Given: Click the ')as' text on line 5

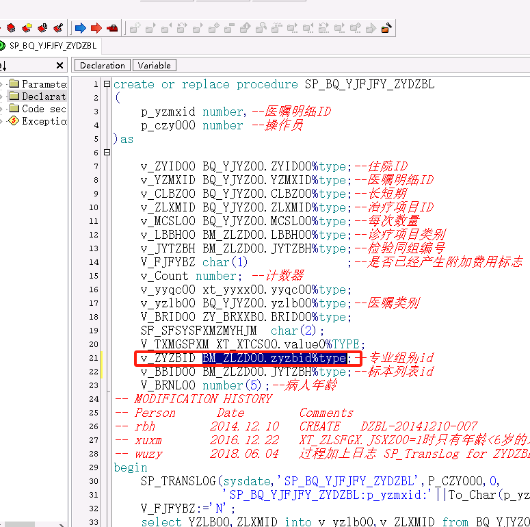Looking at the screenshot, I should [x=123, y=139].
